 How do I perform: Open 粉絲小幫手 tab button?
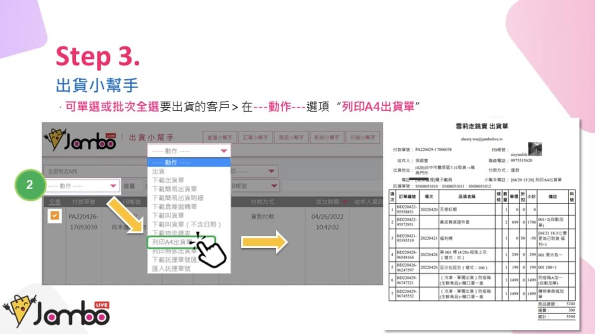[x=327, y=137]
